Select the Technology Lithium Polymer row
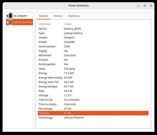This screenshot has width=157, height=135. coord(93,118)
